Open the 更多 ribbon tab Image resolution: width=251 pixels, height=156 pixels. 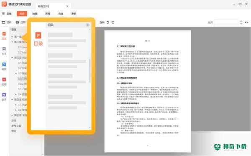click(74, 14)
